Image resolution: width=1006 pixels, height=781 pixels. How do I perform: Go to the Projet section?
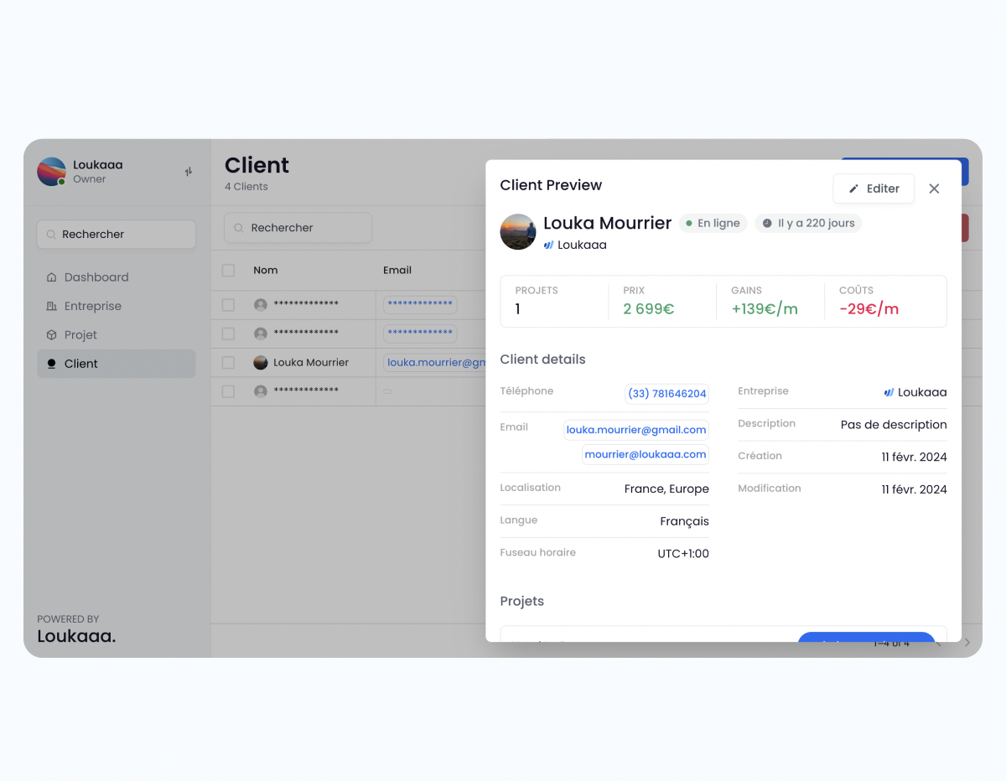[x=80, y=335]
